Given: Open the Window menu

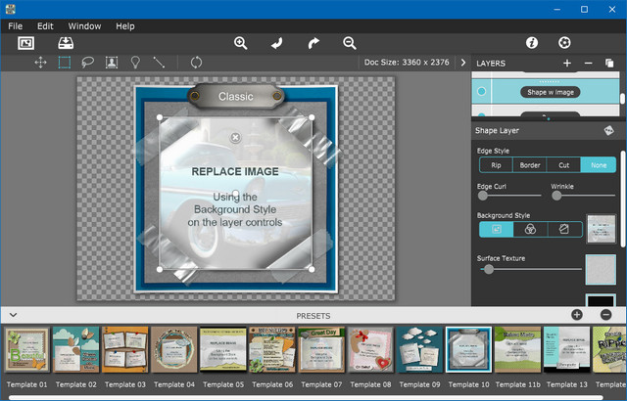Looking at the screenshot, I should point(84,25).
